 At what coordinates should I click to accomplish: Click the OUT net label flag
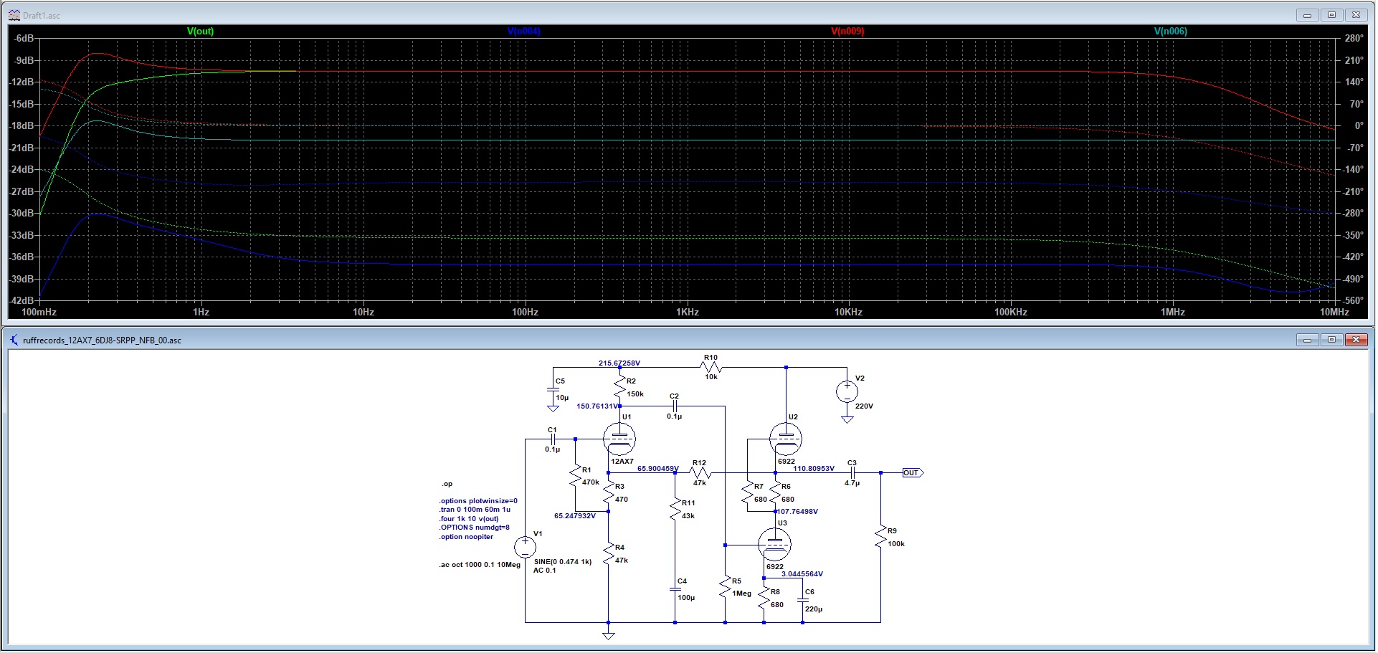point(913,473)
